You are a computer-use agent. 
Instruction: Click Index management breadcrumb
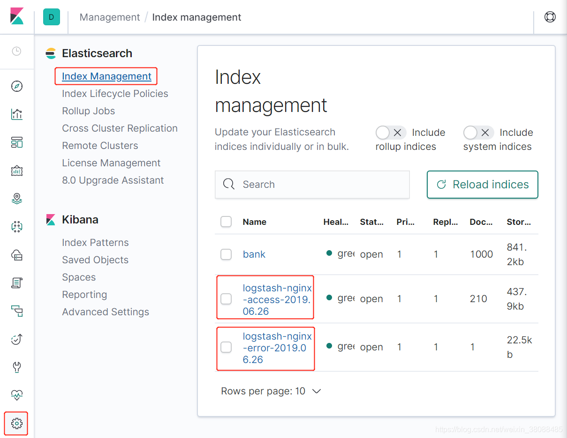coord(197,17)
